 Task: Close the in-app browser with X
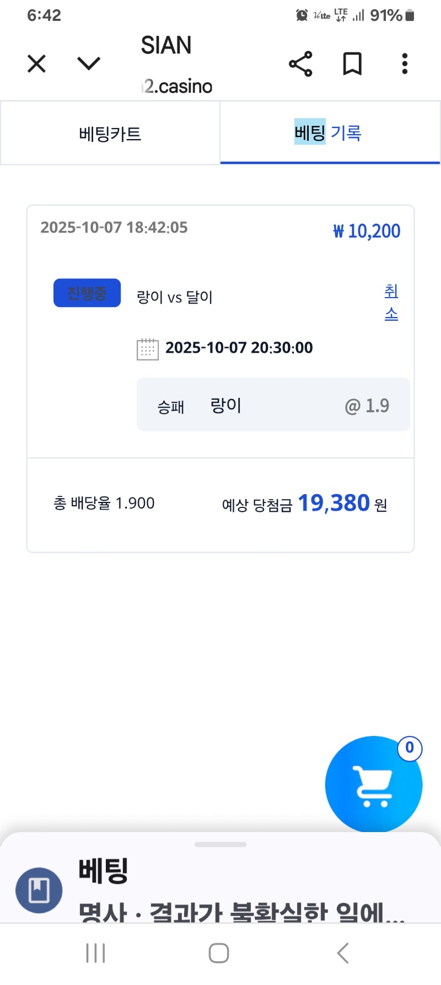pos(36,64)
